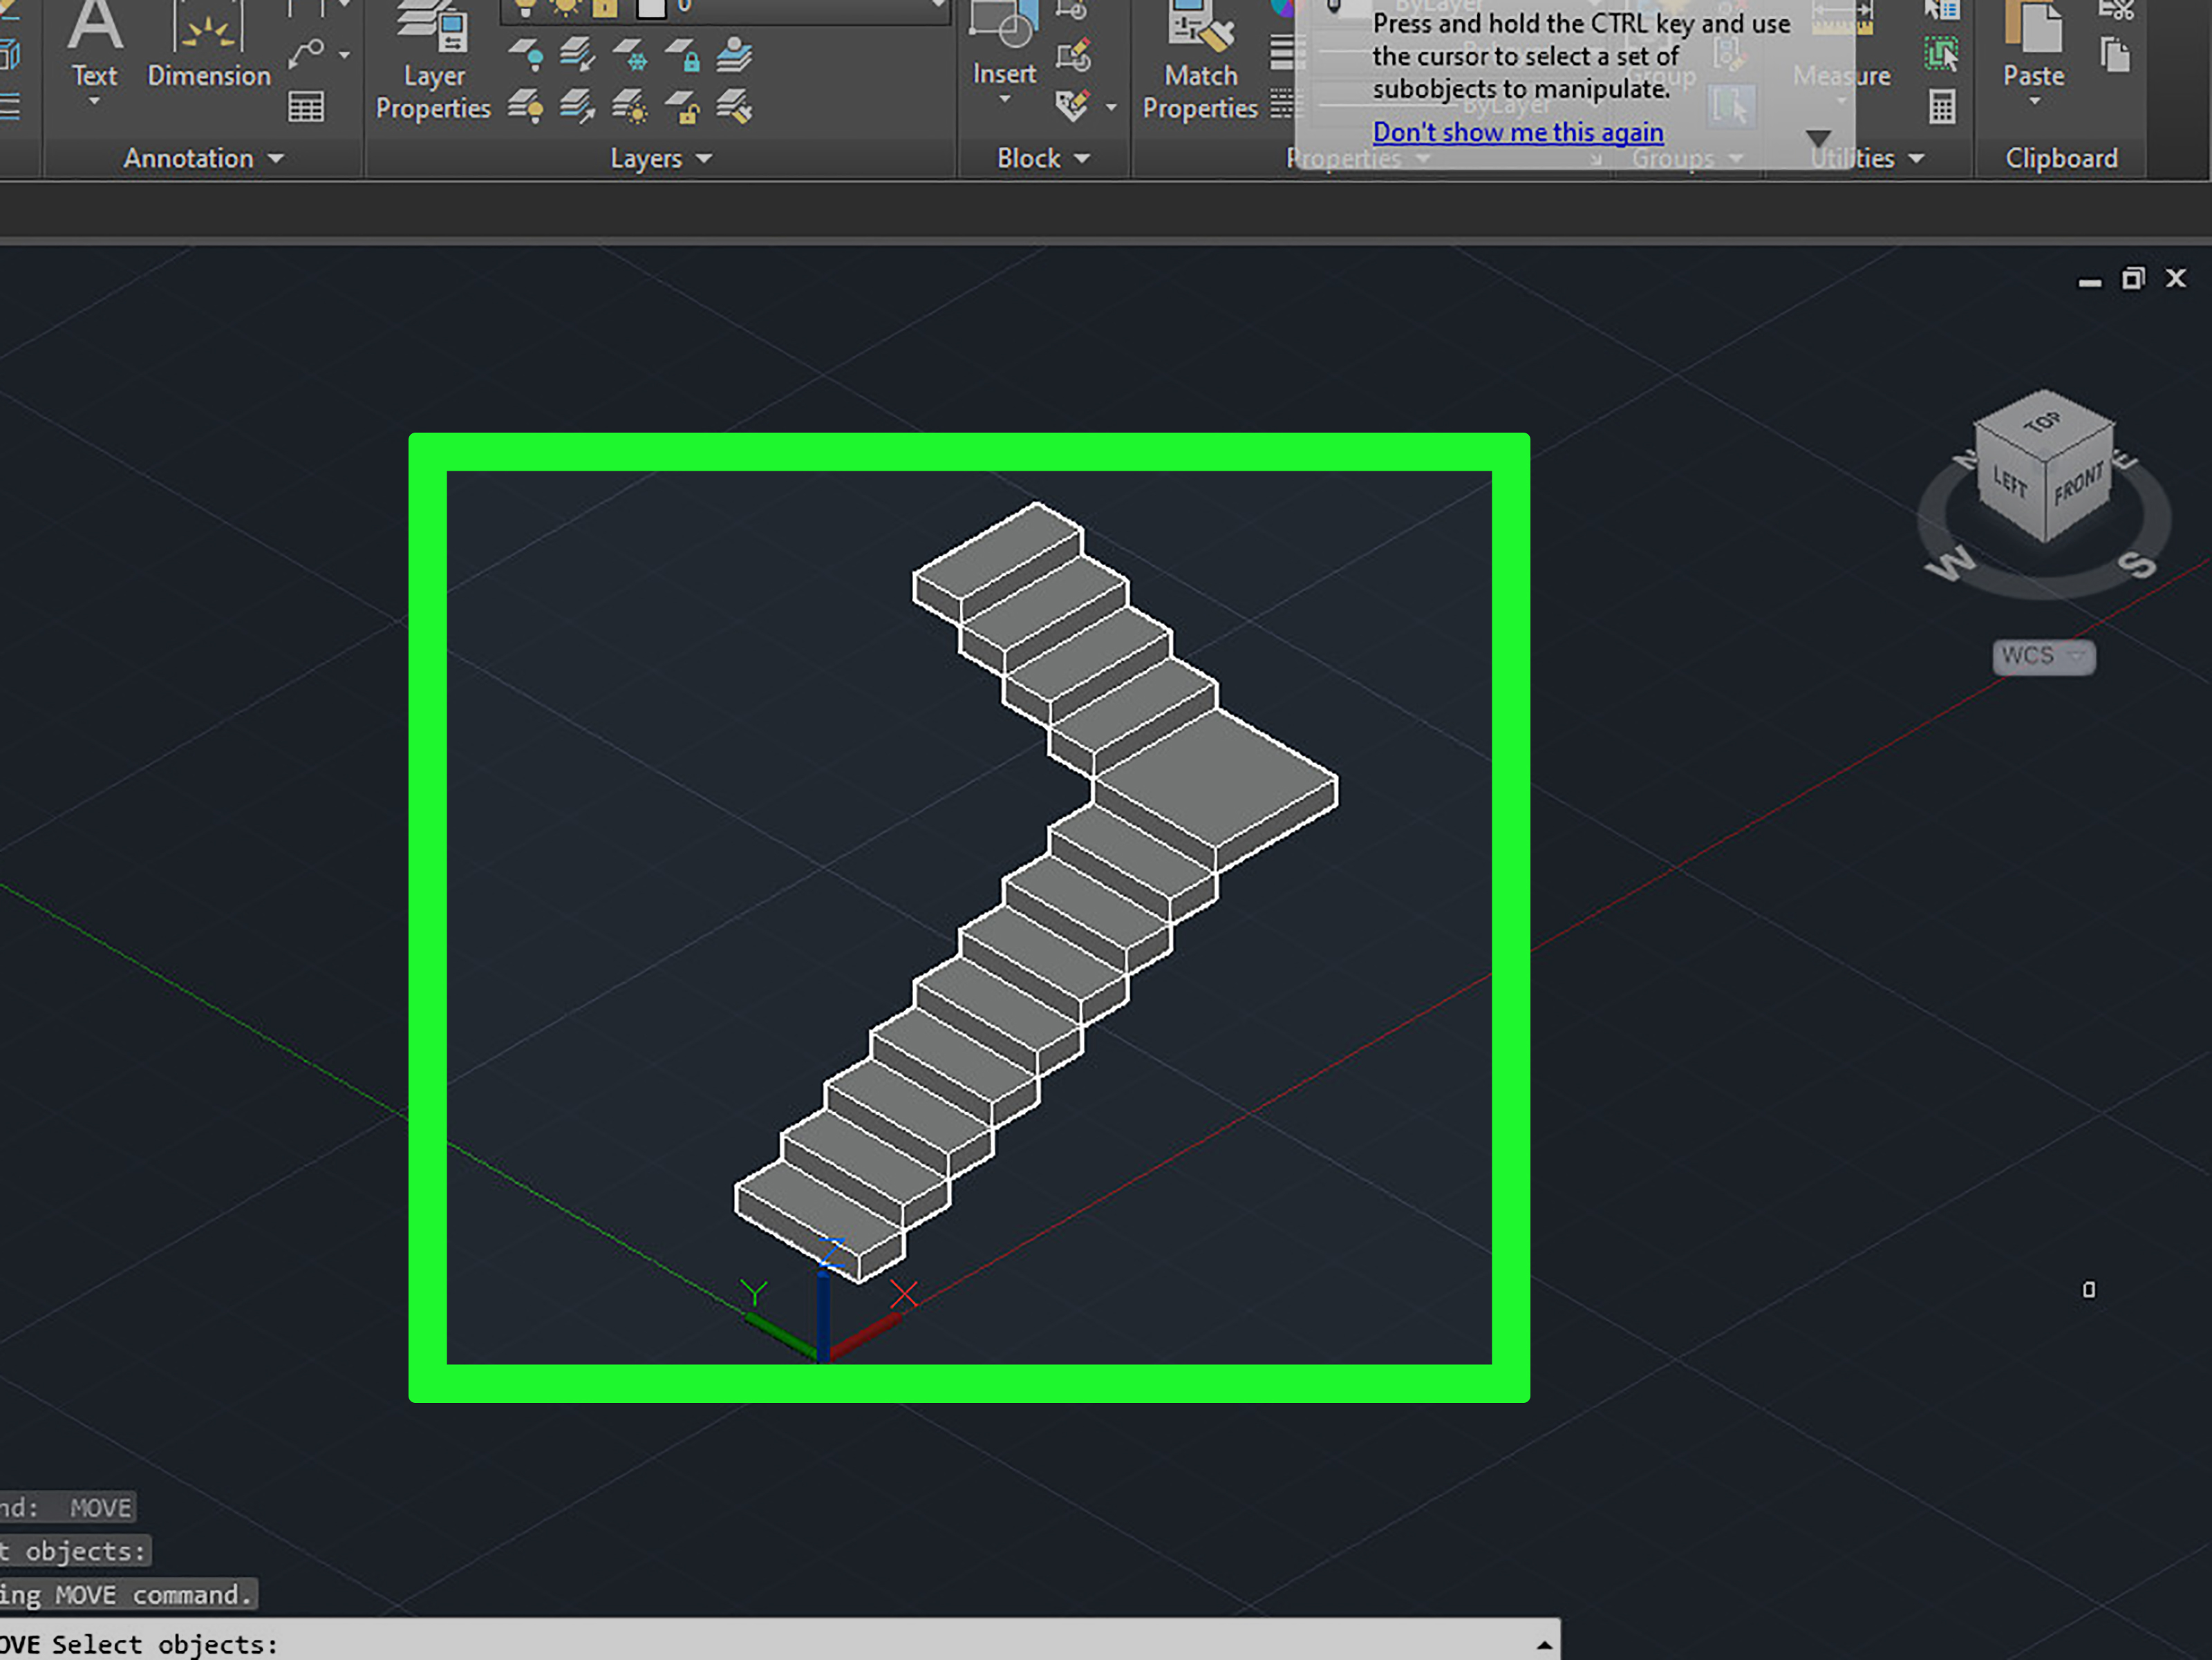Screen dimensions: 2212x1660
Task: Click the Clipboard panel label
Action: [2061, 158]
